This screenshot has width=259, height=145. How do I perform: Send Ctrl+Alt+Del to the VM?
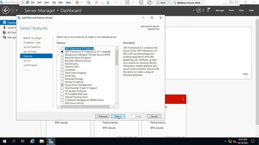click(88, 2)
